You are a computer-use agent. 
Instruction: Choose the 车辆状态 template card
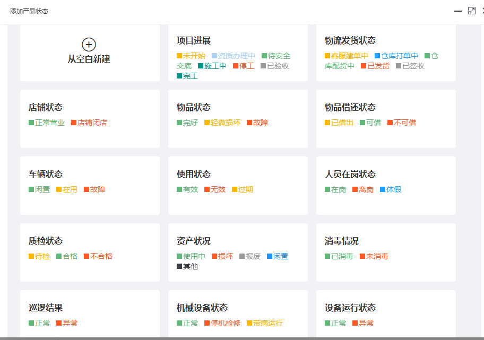[x=46, y=175]
